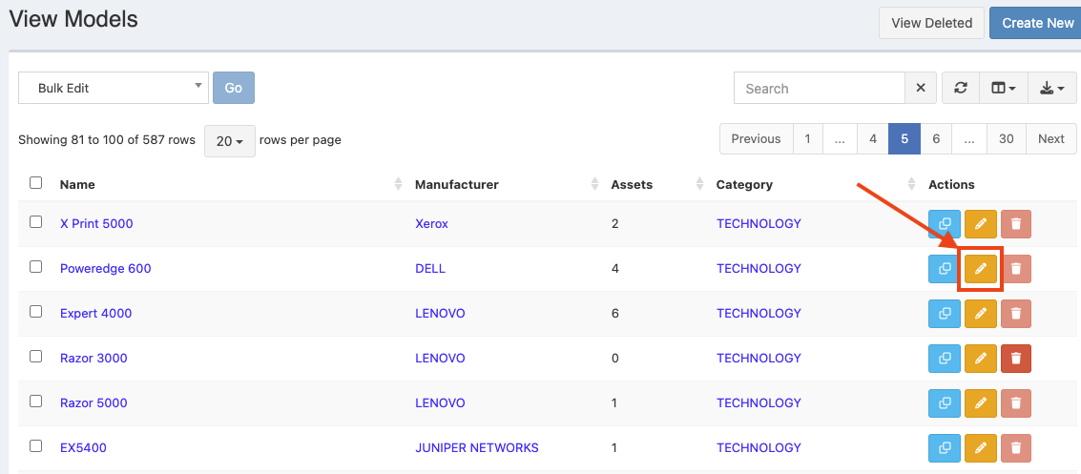1081x474 pixels.
Task: Click the refresh table icon
Action: click(961, 88)
